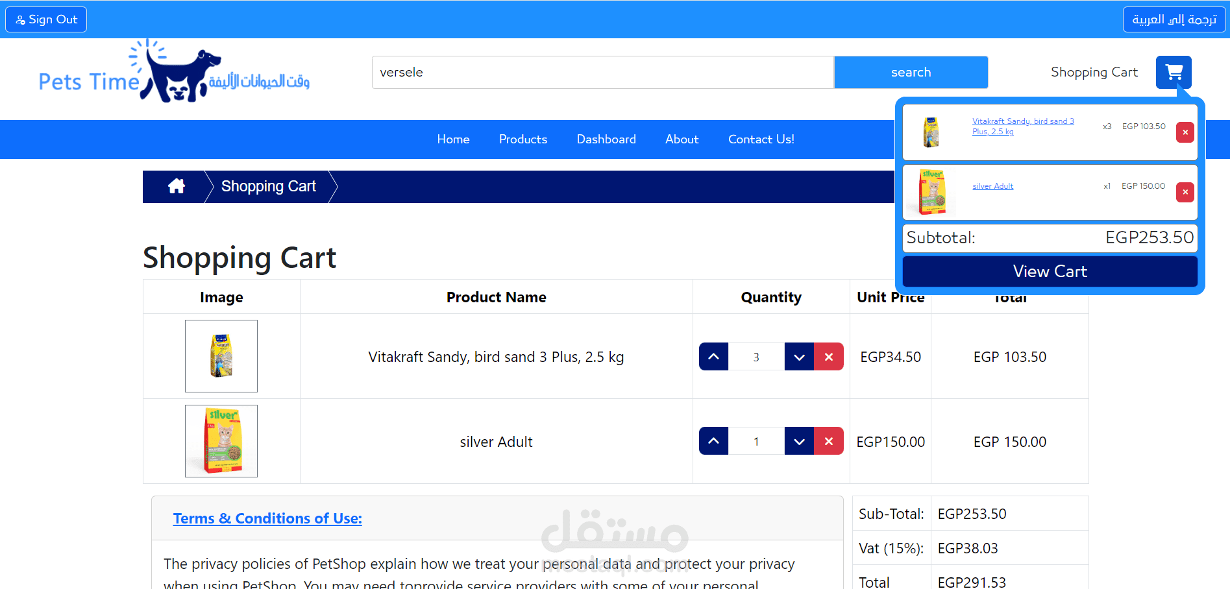This screenshot has height=589, width=1230.
Task: Click the unit price EGP150.00
Action: coord(891,442)
